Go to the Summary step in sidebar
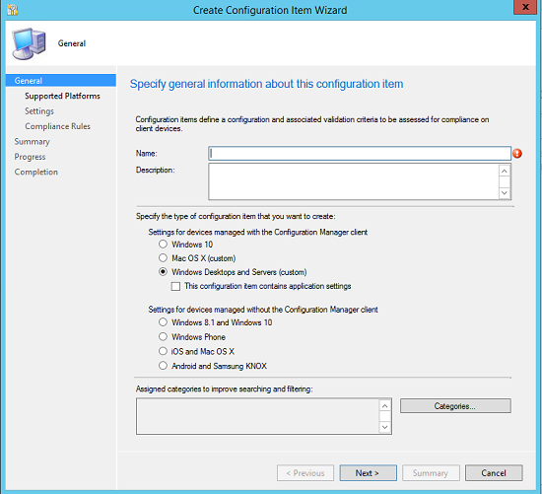Viewport: 542px width, 494px height. (33, 141)
